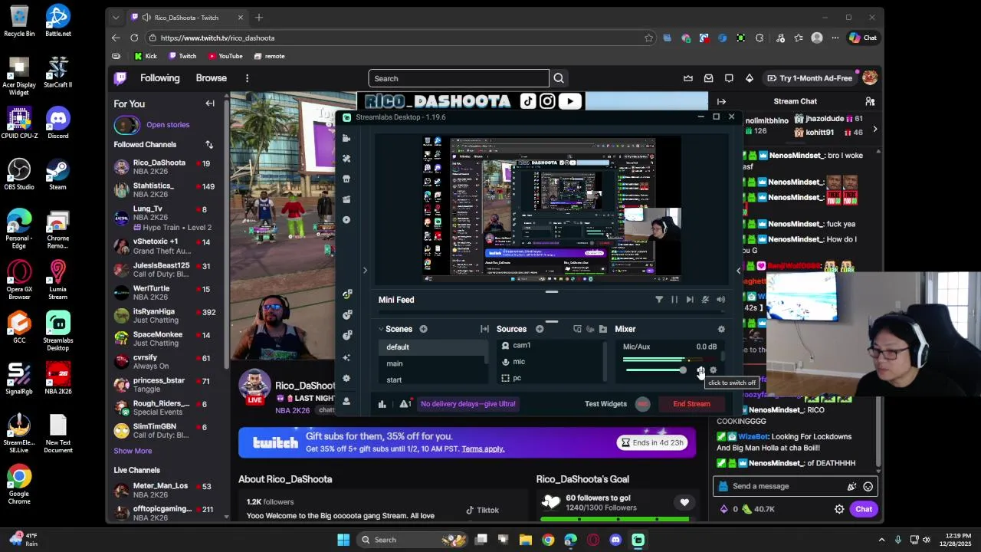Screen dimensions: 981x552
Task: Open performance stats chart icon in Streamlabs
Action: pyautogui.click(x=382, y=404)
